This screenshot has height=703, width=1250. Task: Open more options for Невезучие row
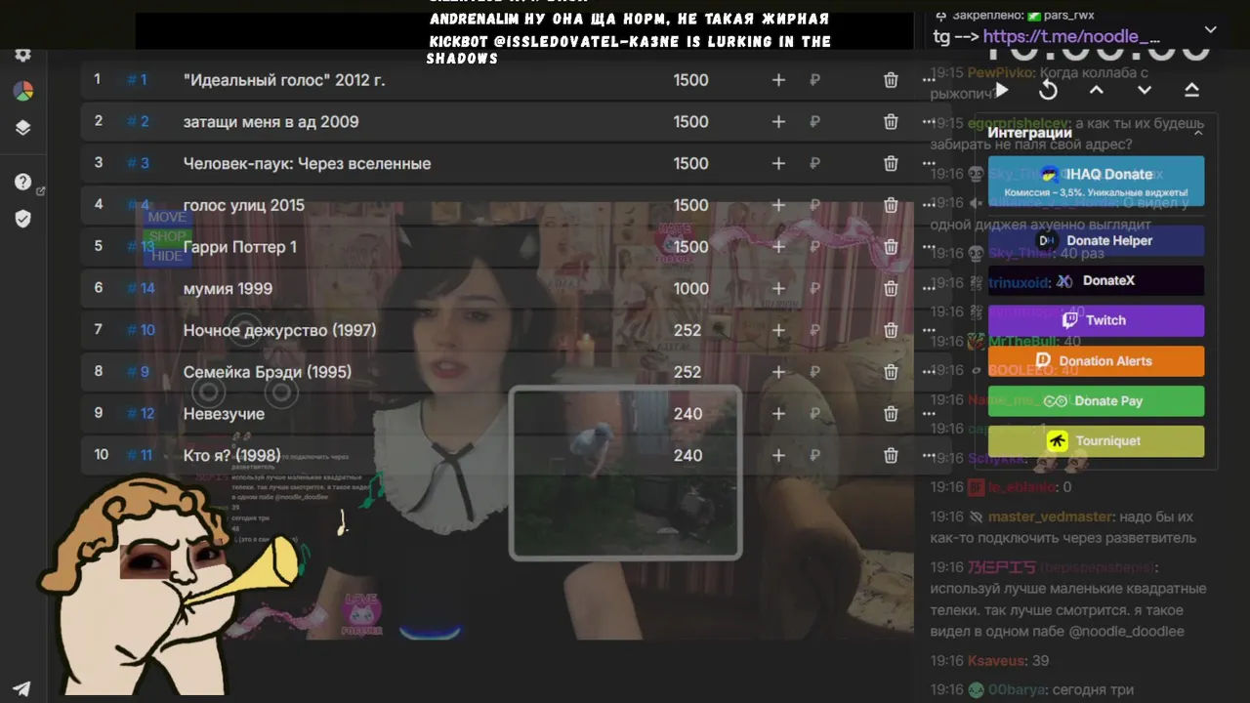[x=928, y=414]
